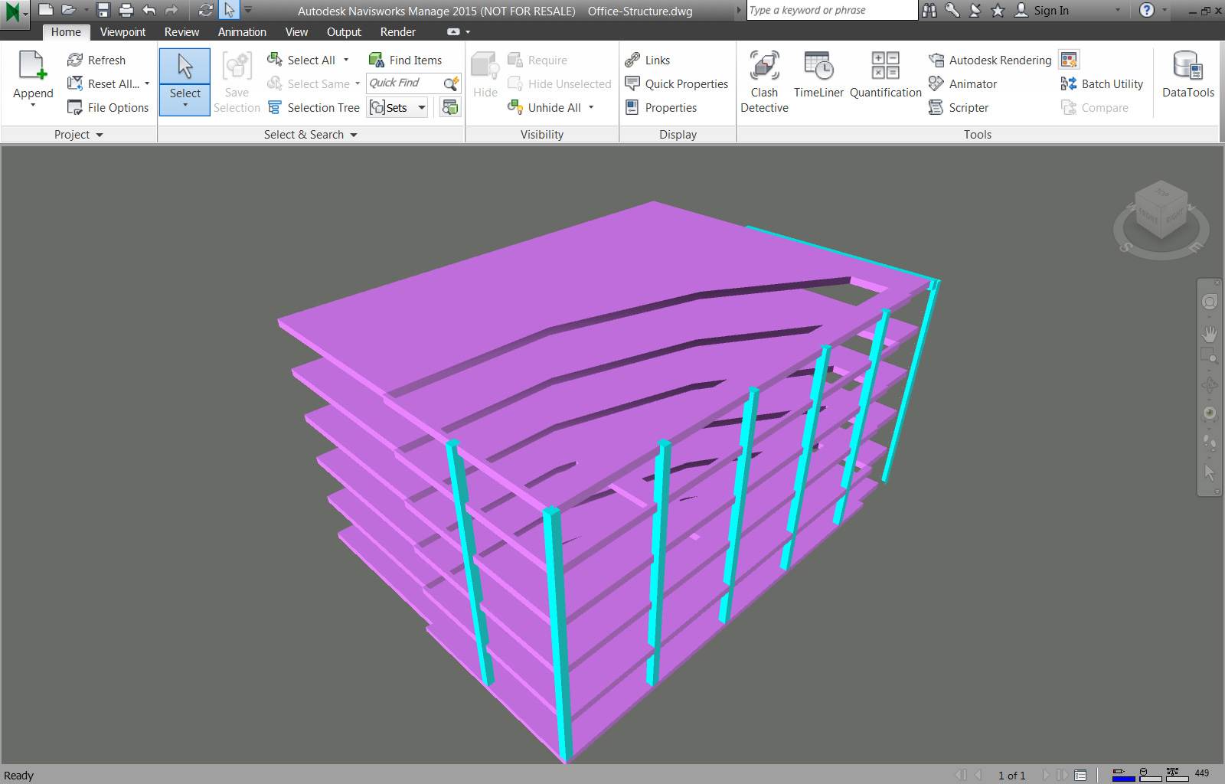This screenshot has height=784, width=1225.
Task: Expand the Reset All dropdown arrow
Action: tap(147, 83)
